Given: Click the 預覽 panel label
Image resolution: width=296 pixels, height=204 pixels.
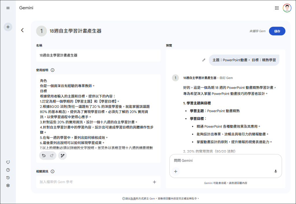Looking at the screenshot, I should [169, 45].
